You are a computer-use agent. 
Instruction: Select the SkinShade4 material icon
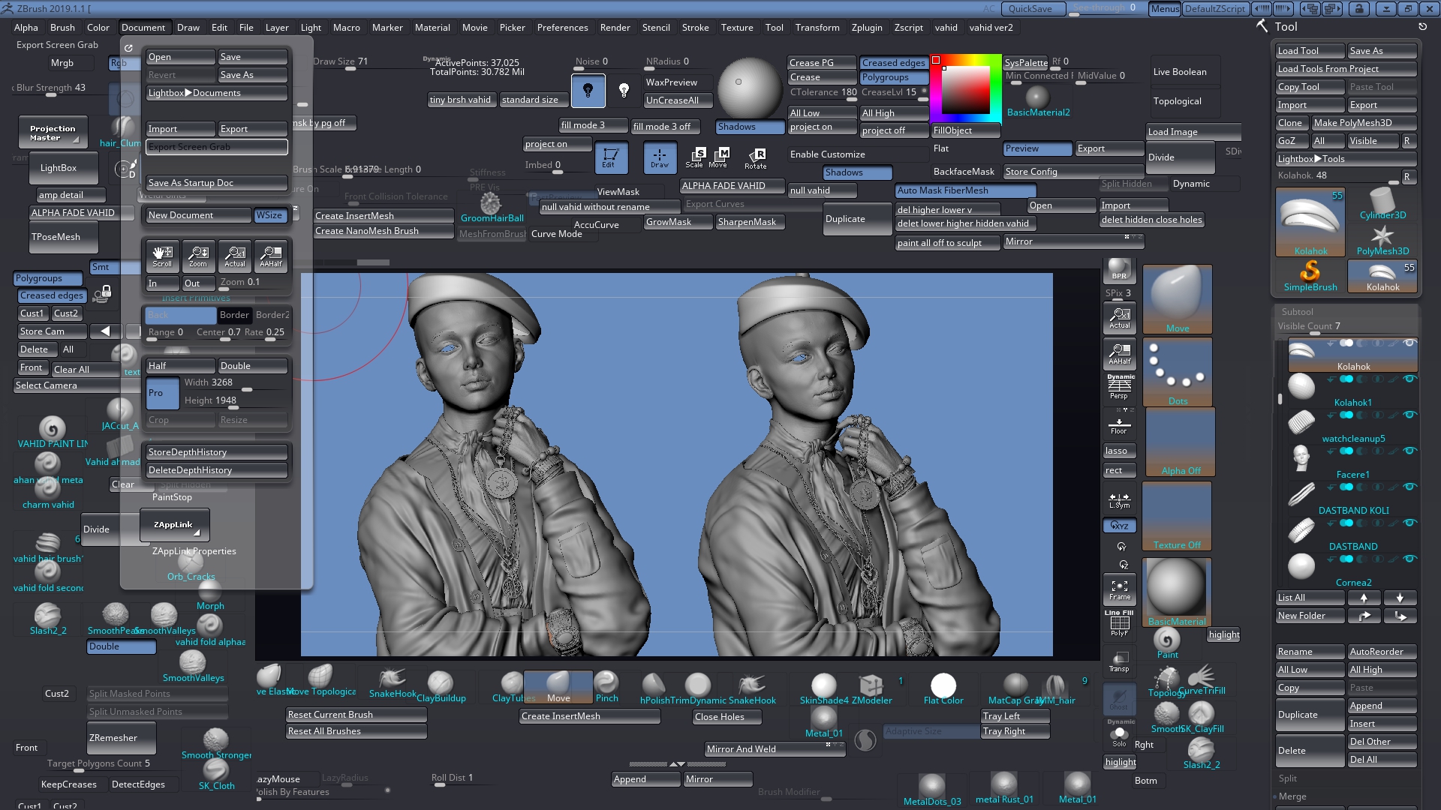coord(823,687)
